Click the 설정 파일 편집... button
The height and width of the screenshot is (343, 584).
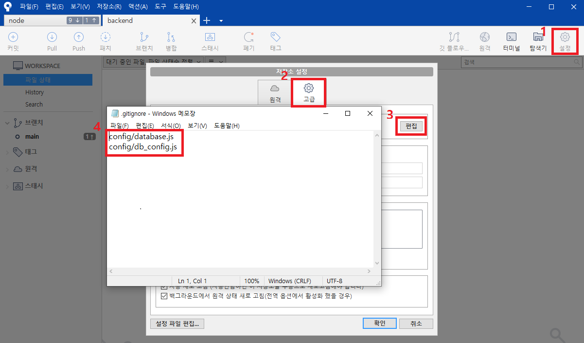click(177, 324)
